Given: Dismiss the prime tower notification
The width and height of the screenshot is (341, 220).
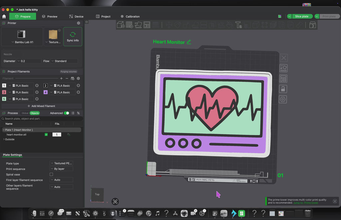Looking at the screenshot, I should pos(335,201).
